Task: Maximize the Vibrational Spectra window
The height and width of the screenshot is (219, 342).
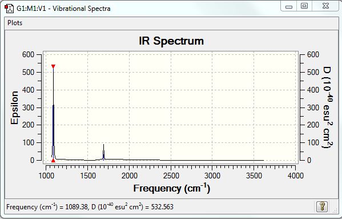Action: click(x=304, y=6)
